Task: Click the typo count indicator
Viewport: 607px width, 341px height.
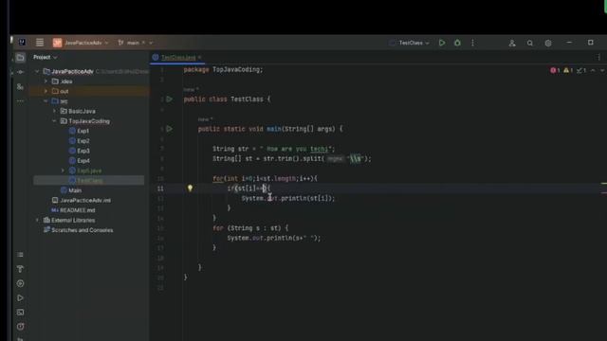Action: [581, 70]
